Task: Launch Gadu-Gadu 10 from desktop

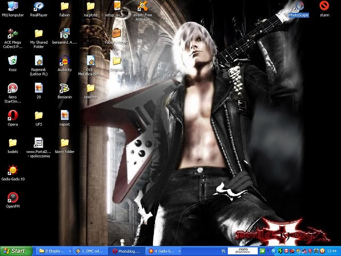Action: tap(13, 173)
